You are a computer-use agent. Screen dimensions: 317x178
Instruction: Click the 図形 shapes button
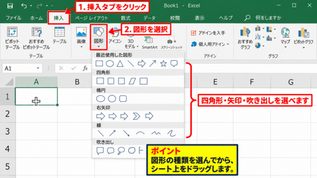[99, 37]
